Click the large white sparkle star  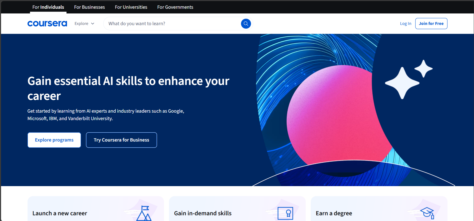[402, 83]
